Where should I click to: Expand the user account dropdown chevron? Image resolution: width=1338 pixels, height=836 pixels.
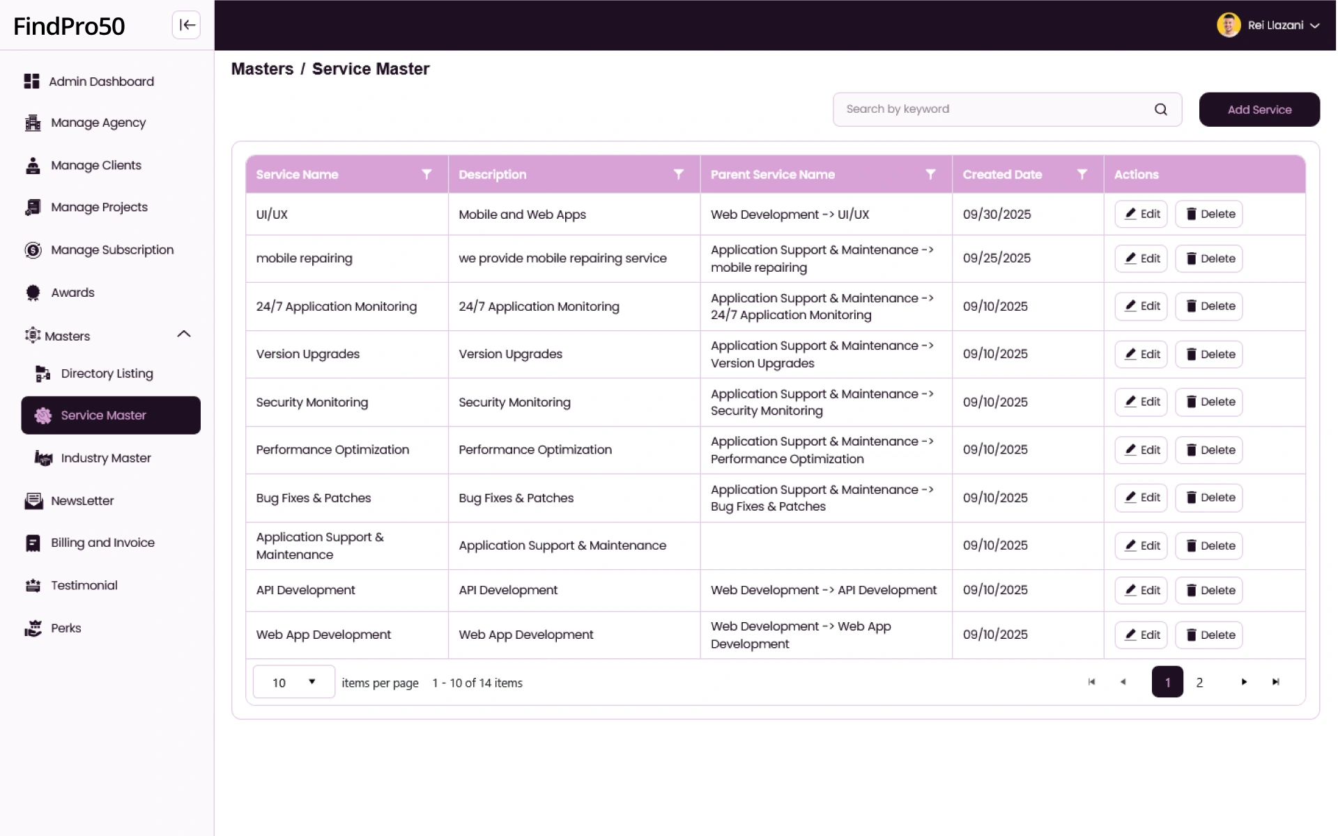pos(1315,26)
